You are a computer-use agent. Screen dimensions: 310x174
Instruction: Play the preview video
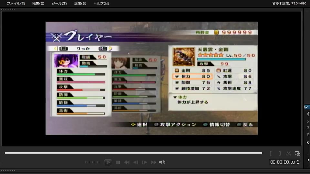point(108,162)
